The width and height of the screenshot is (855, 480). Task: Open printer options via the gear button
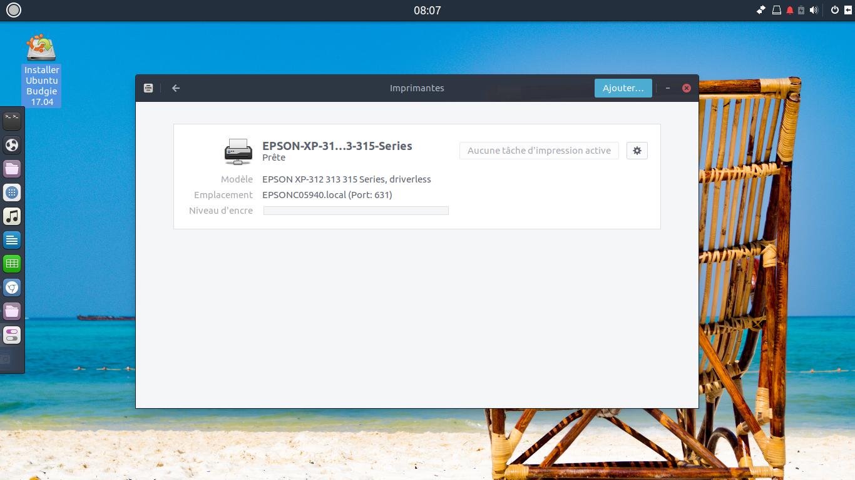click(x=637, y=151)
